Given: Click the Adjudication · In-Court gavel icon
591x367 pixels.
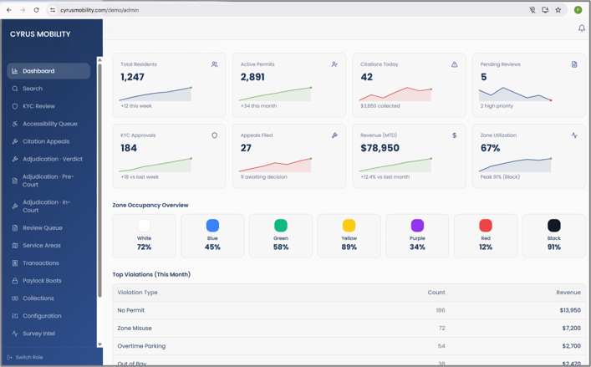Looking at the screenshot, I should [15, 206].
